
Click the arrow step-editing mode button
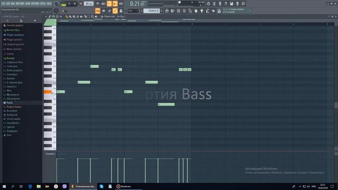click(104, 11)
